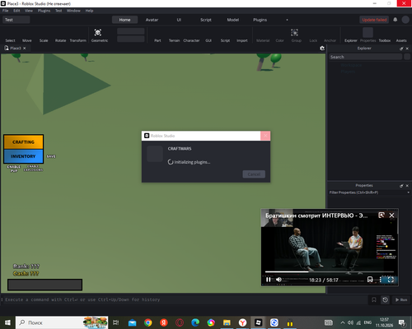Open Yandex Browser from taskbar

242,322
